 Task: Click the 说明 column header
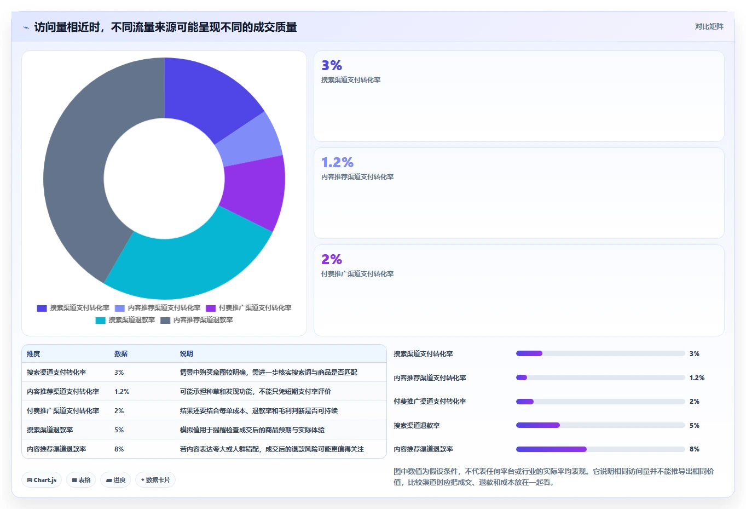click(187, 354)
